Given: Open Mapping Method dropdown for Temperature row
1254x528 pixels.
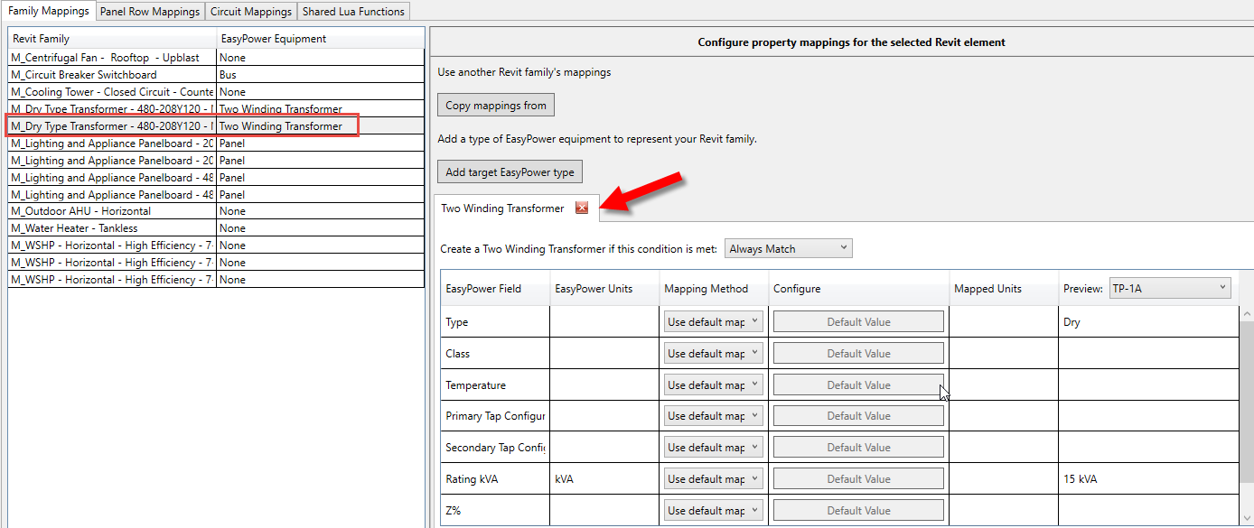Looking at the screenshot, I should point(713,384).
